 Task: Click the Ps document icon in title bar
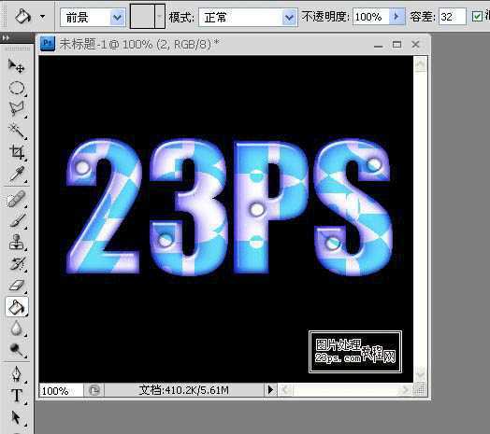click(x=48, y=44)
